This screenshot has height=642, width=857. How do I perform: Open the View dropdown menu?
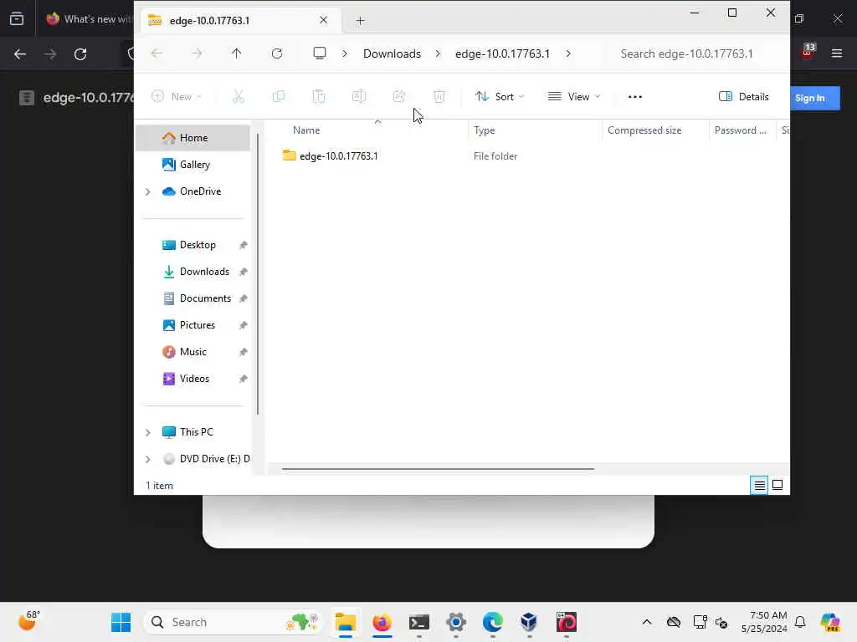click(574, 97)
